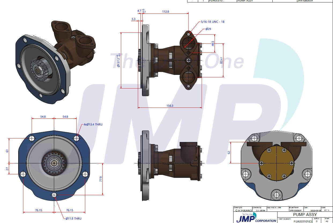Click the Ø29 bore diameter label

point(208,29)
